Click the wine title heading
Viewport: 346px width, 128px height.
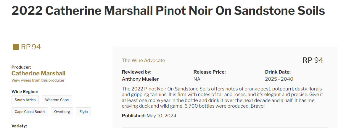pos(168,11)
